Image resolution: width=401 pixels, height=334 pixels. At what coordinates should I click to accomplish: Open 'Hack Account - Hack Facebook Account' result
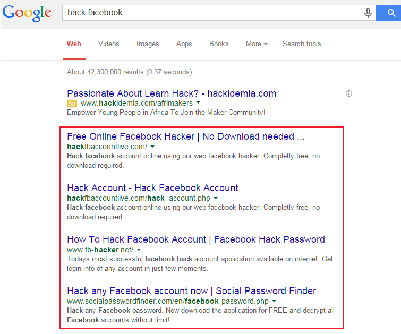point(152,188)
